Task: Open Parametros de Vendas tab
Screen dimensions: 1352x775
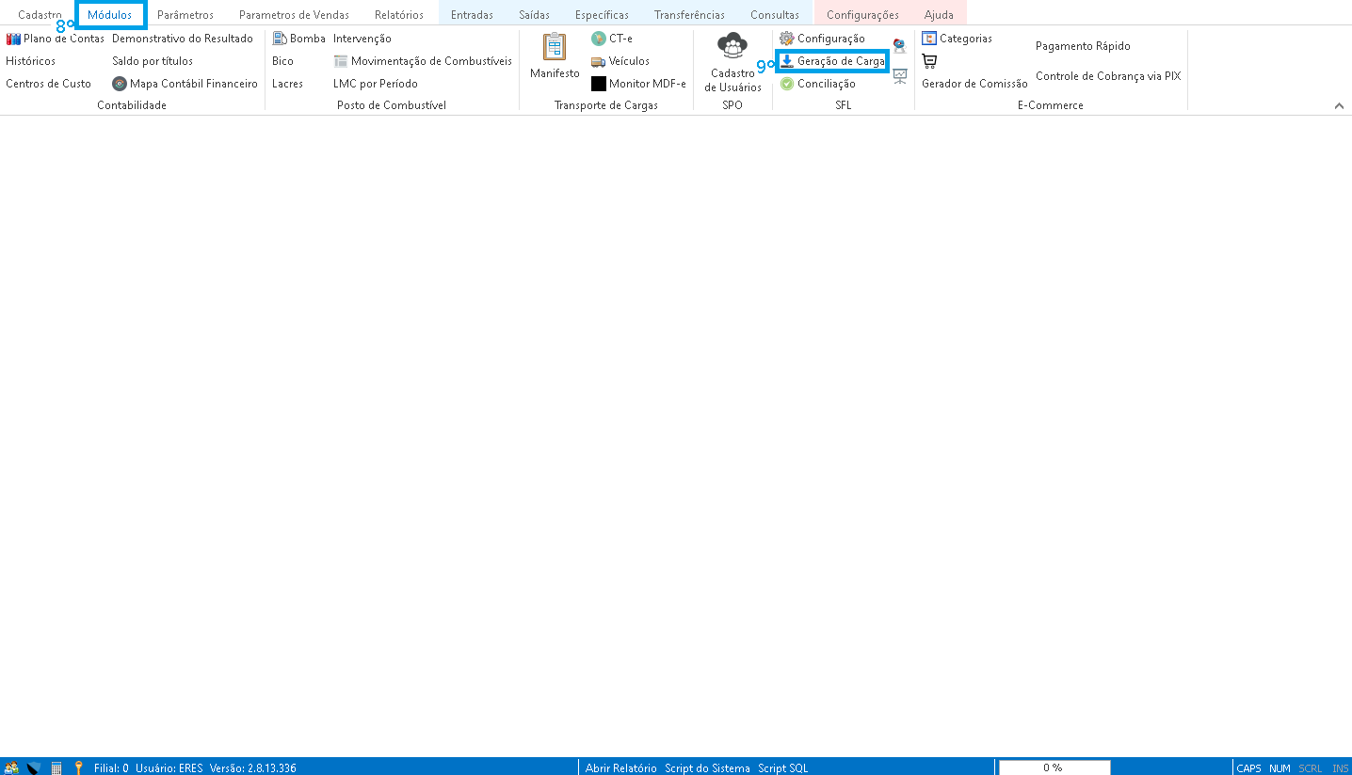Action: coord(294,15)
